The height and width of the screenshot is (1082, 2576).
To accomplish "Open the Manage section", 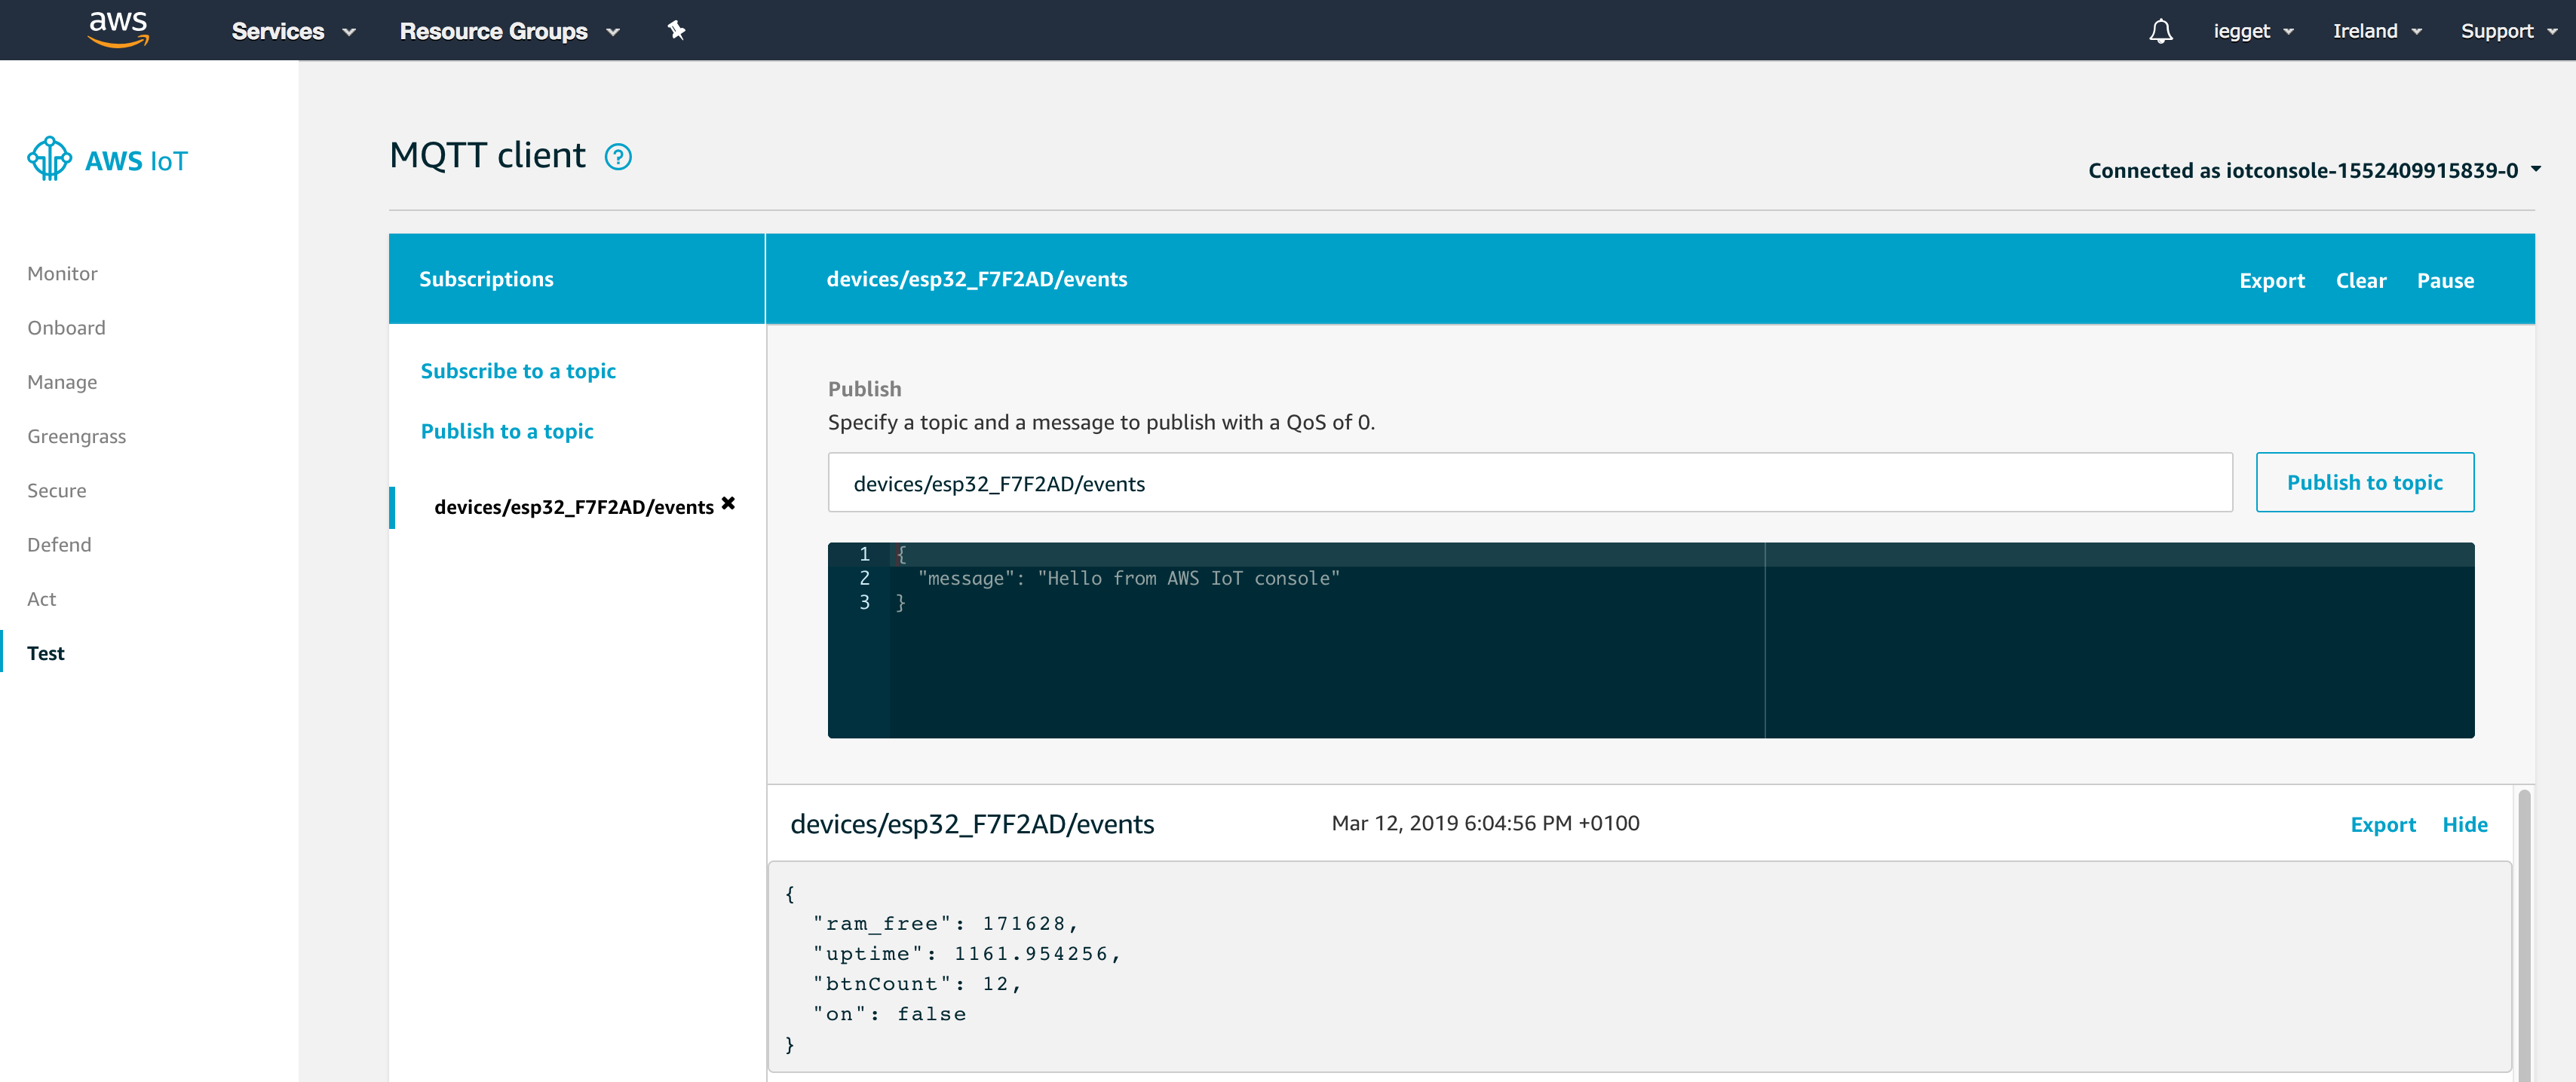I will pyautogui.click(x=62, y=382).
